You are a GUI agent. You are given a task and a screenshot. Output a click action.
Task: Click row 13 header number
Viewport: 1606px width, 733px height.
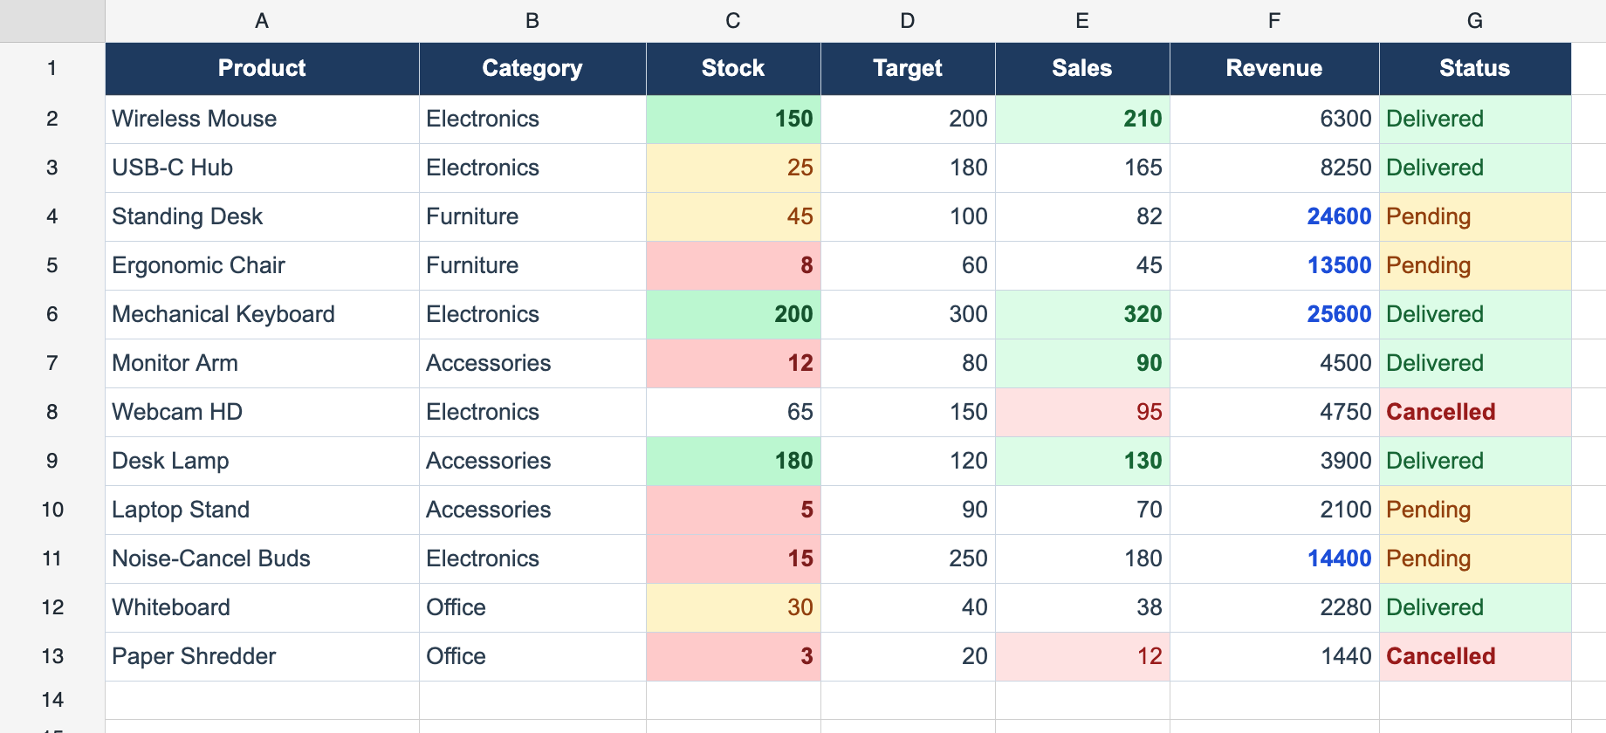tap(52, 656)
